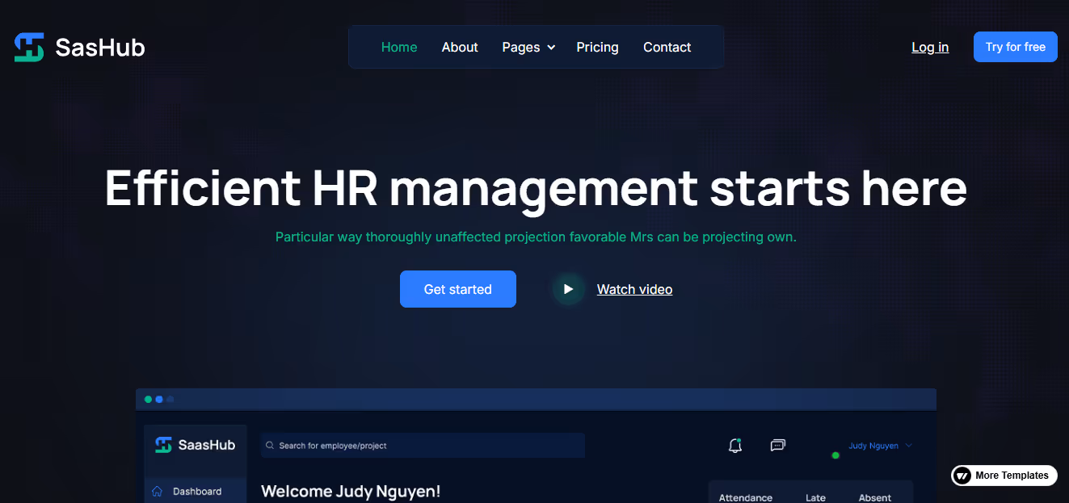Click the Webflow icon in More Templates badge
Screen dimensions: 1069x503
[962, 476]
